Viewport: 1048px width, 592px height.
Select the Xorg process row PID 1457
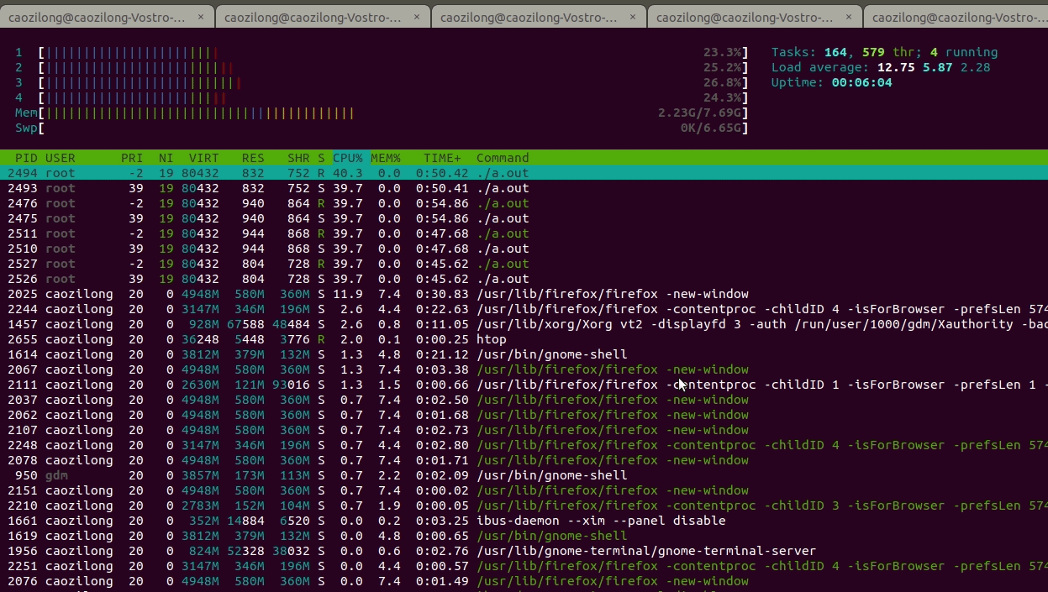(x=524, y=324)
